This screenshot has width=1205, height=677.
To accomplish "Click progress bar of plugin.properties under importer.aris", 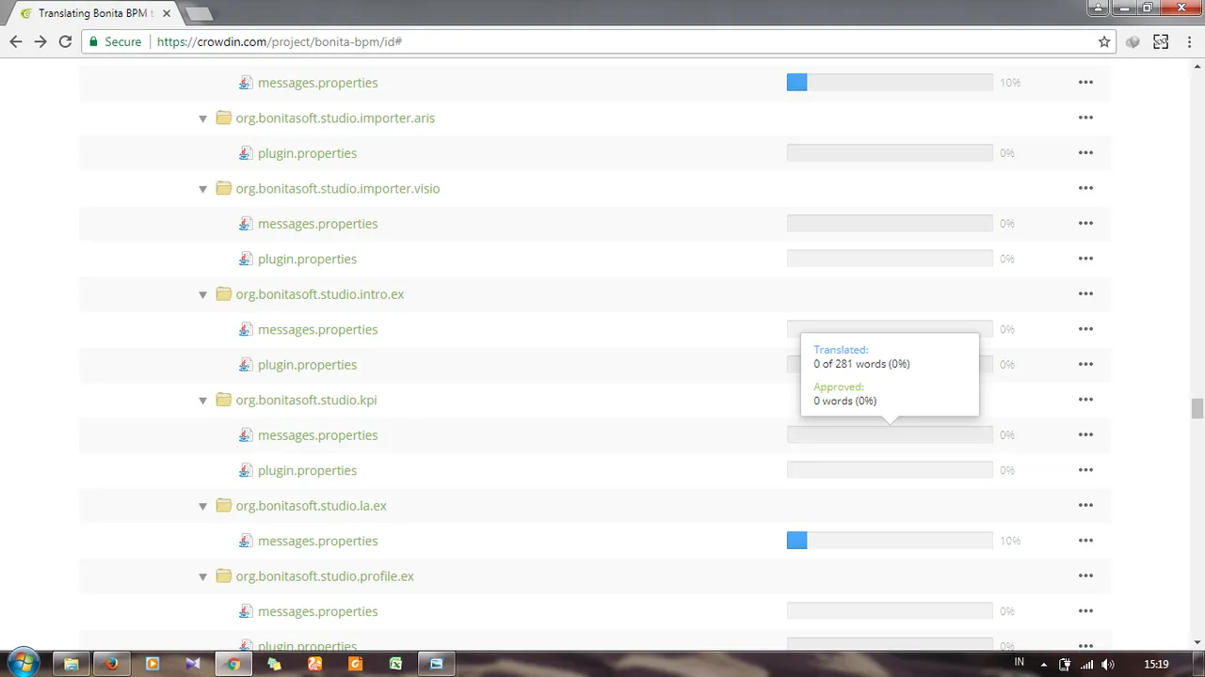I will (x=890, y=153).
